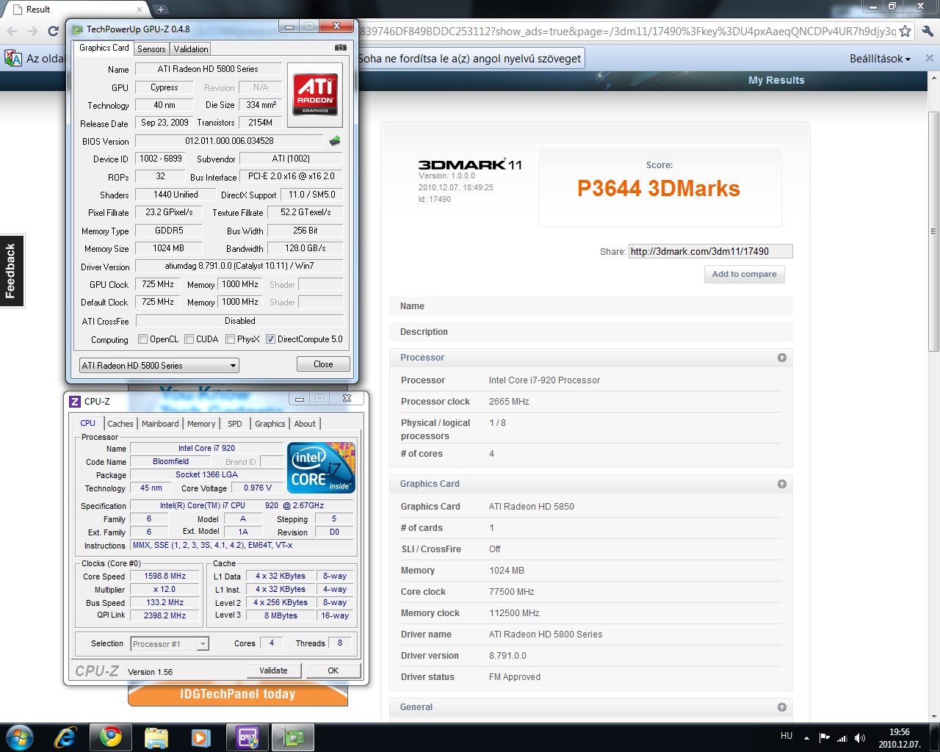940x752 pixels.
Task: Click the Feedback side tab
Action: [12, 271]
